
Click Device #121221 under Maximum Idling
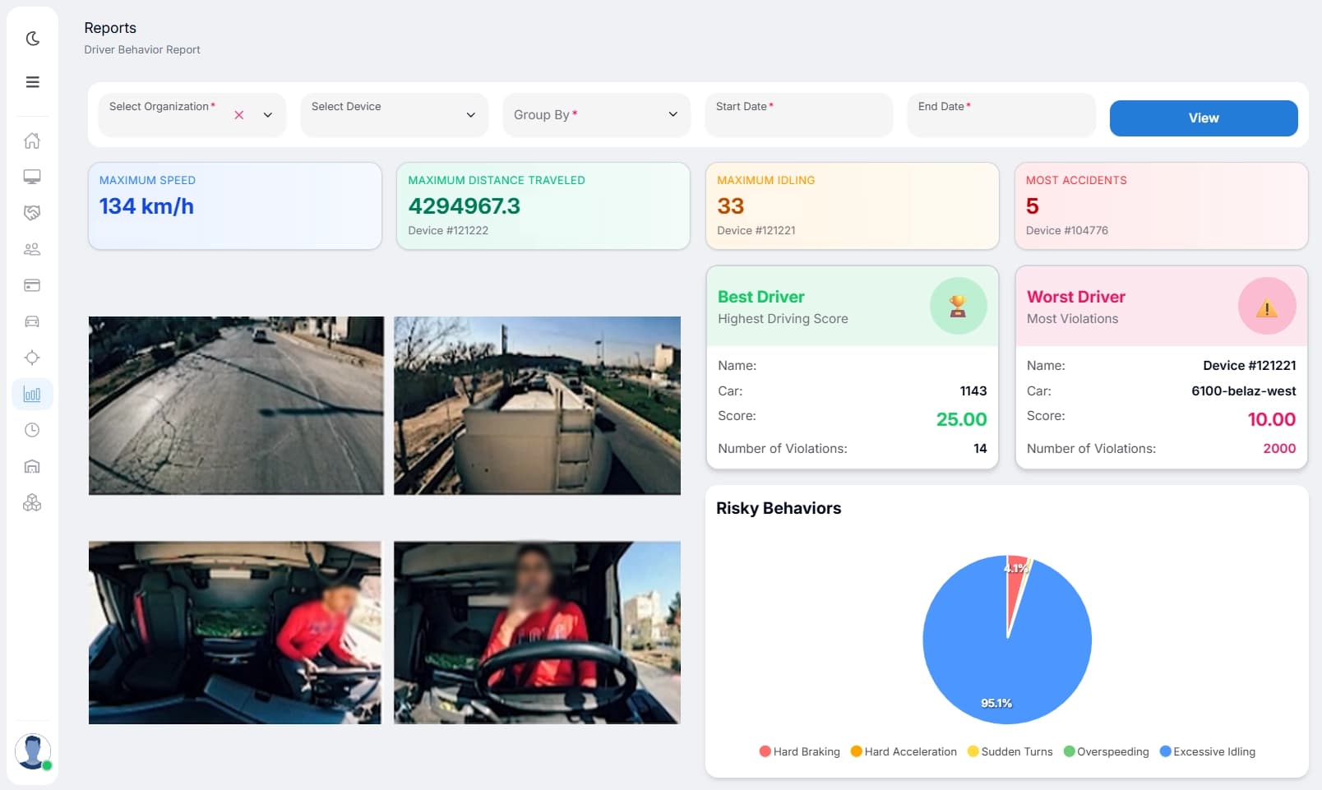pos(756,231)
